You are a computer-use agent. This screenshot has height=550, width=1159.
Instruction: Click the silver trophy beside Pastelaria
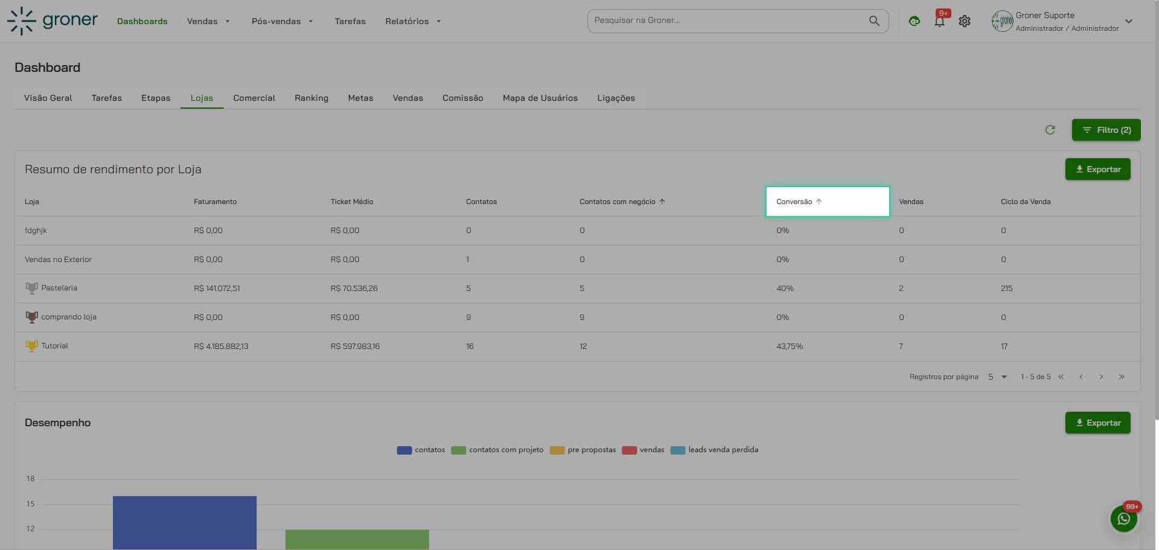point(31,288)
